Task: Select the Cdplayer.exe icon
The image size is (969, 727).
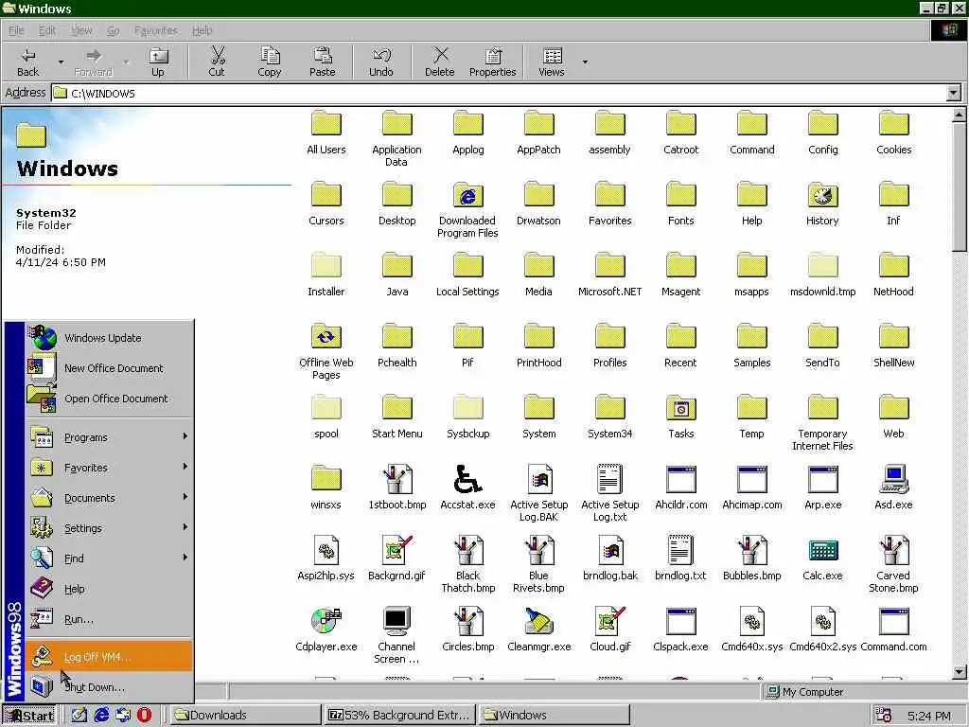Action: (326, 629)
